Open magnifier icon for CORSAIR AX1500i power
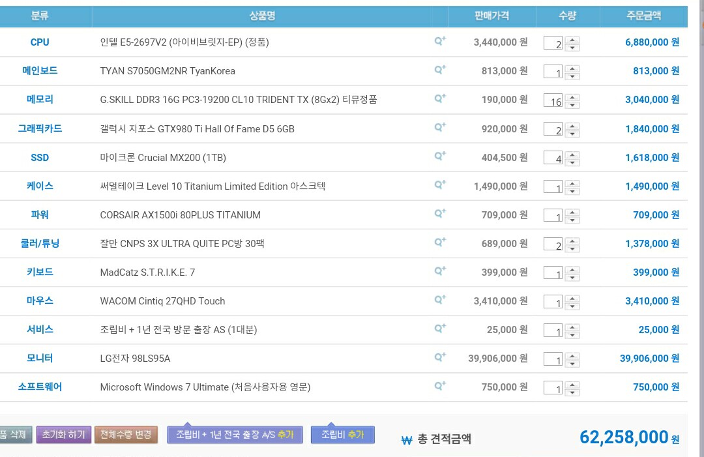704x457 pixels. click(x=440, y=214)
